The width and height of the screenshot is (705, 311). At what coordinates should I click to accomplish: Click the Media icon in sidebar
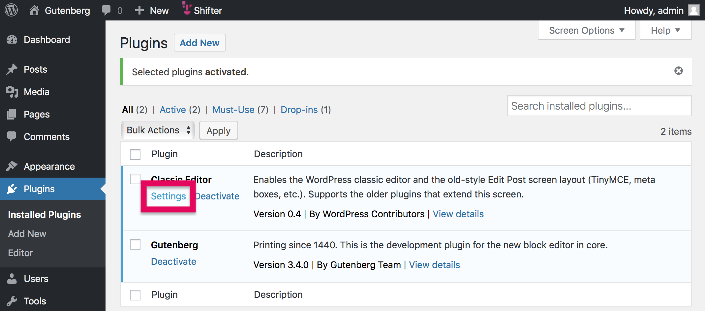[x=12, y=92]
